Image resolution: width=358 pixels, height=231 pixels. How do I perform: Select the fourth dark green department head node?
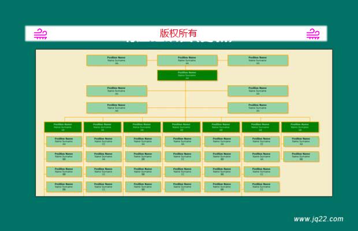coord(181,126)
